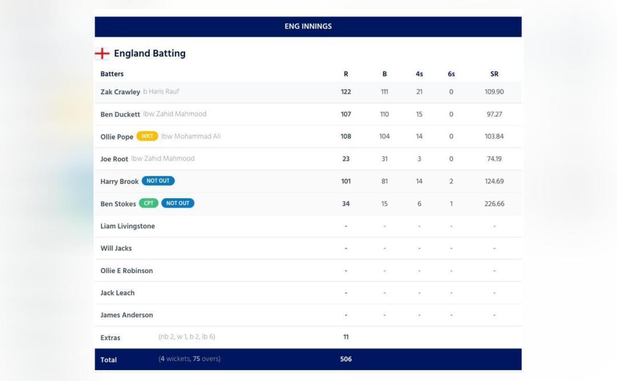
Task: Open the England Batting section header
Action: (150, 53)
